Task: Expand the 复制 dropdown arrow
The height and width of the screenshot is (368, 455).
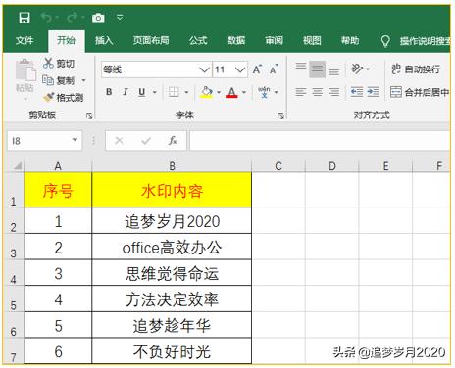Action: [83, 80]
